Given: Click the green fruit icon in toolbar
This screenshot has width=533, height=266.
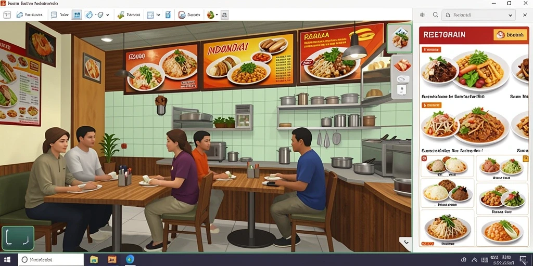Looking at the screenshot, I should point(211,15).
